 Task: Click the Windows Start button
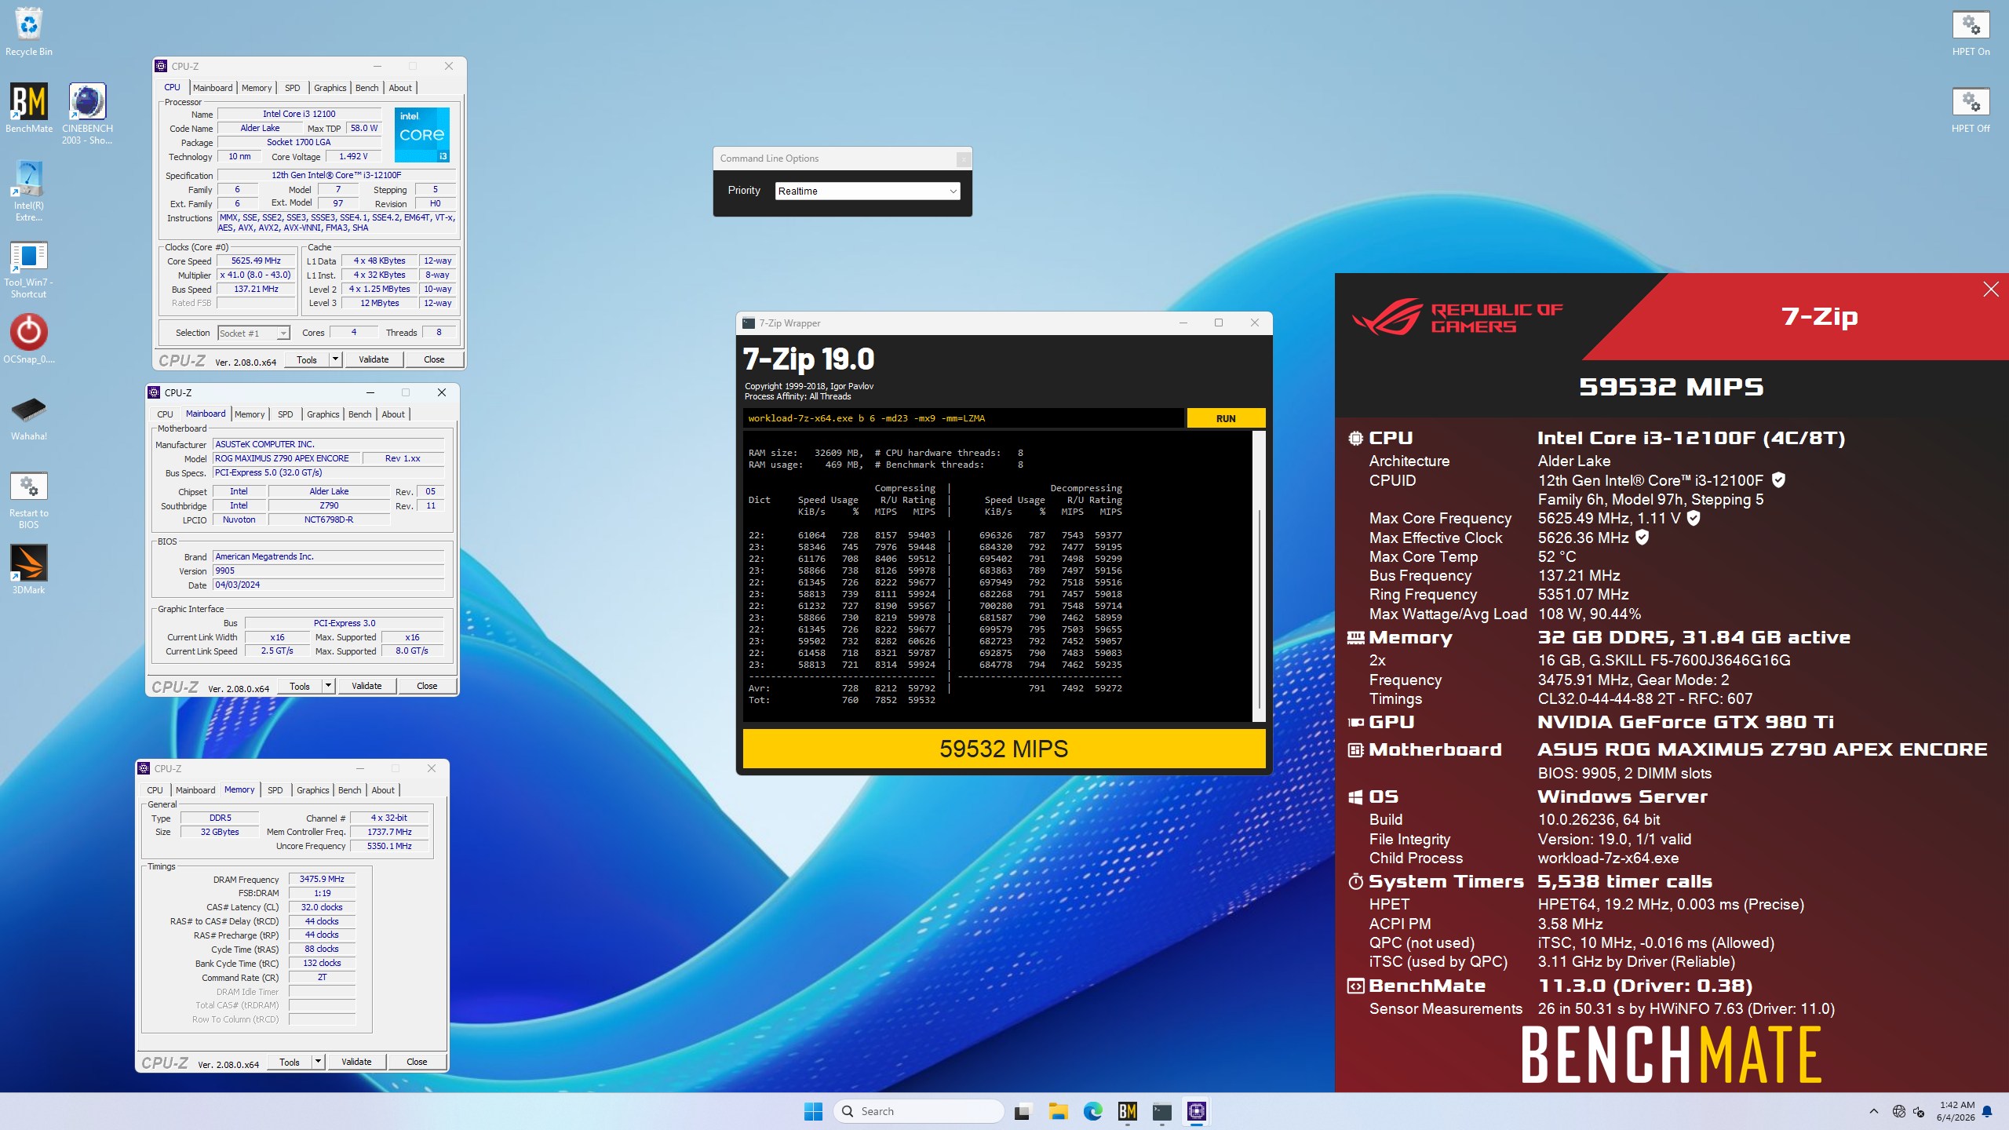point(813,1111)
